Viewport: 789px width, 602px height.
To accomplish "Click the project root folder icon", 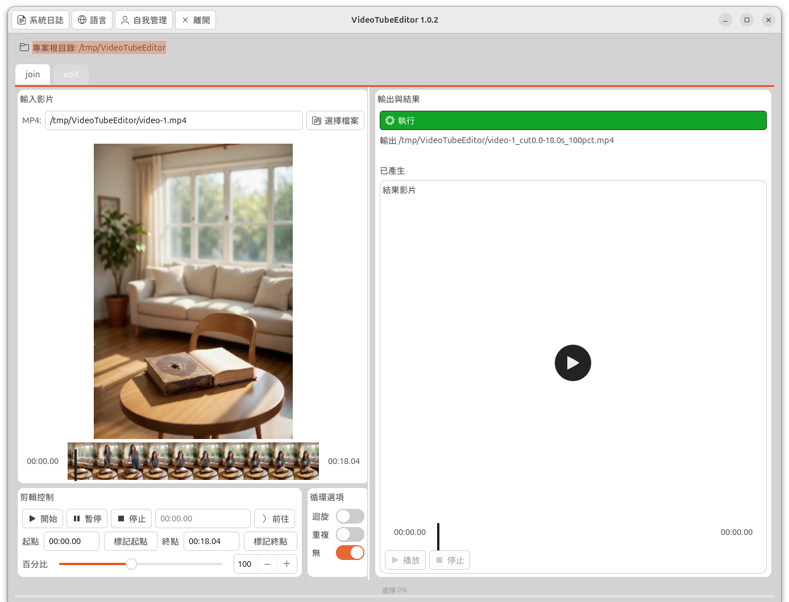I will [x=24, y=47].
